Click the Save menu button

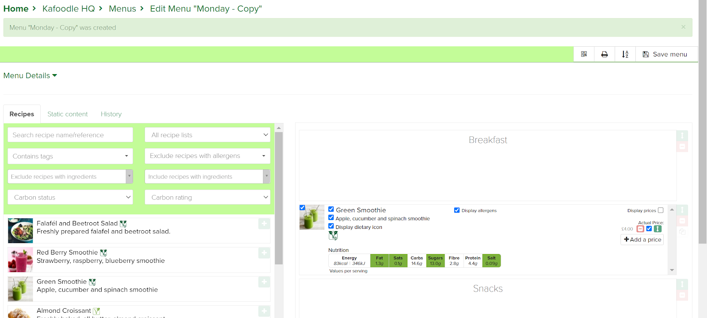[x=665, y=54]
